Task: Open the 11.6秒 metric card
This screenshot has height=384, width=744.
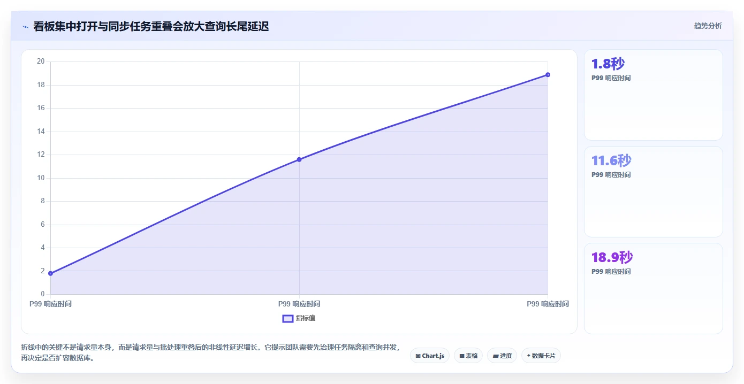Action: 653,191
